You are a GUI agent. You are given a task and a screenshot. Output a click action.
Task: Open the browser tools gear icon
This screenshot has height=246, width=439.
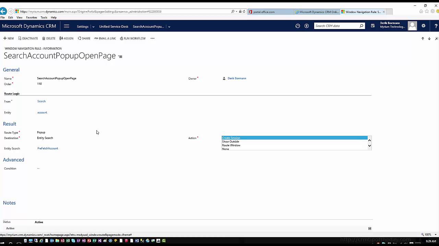(432, 11)
